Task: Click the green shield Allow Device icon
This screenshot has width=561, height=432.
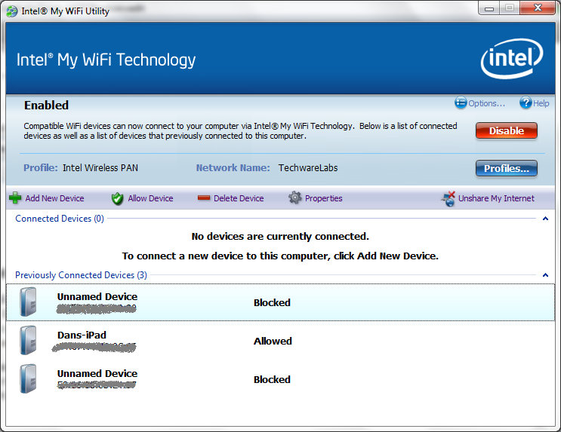Action: (117, 199)
